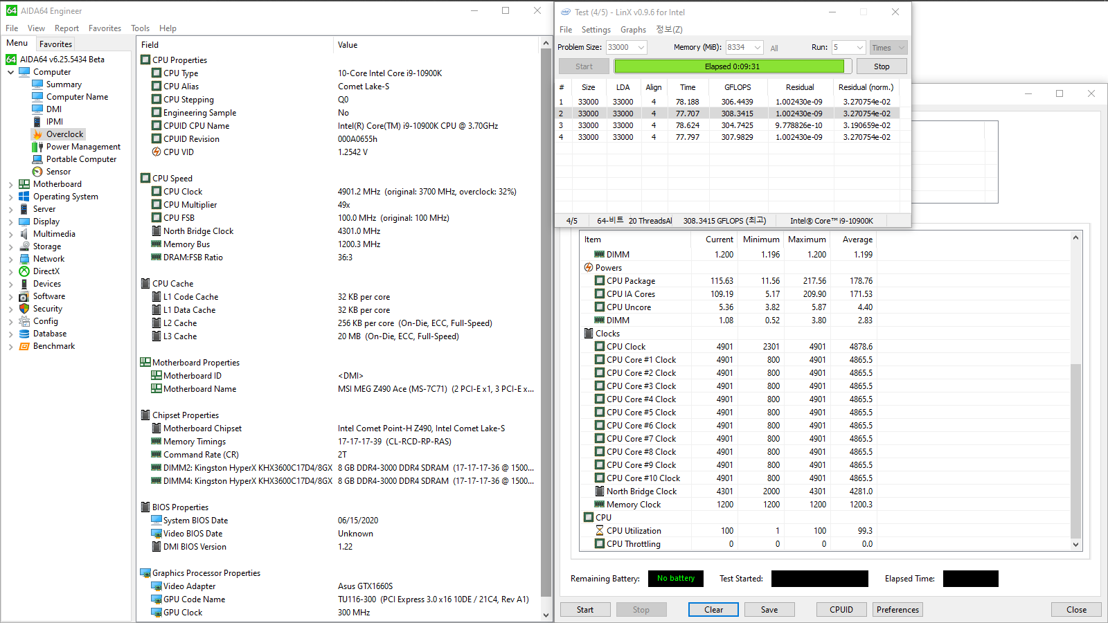The width and height of the screenshot is (1108, 623).
Task: Click the LinX elapsed time progress bar
Action: point(733,66)
